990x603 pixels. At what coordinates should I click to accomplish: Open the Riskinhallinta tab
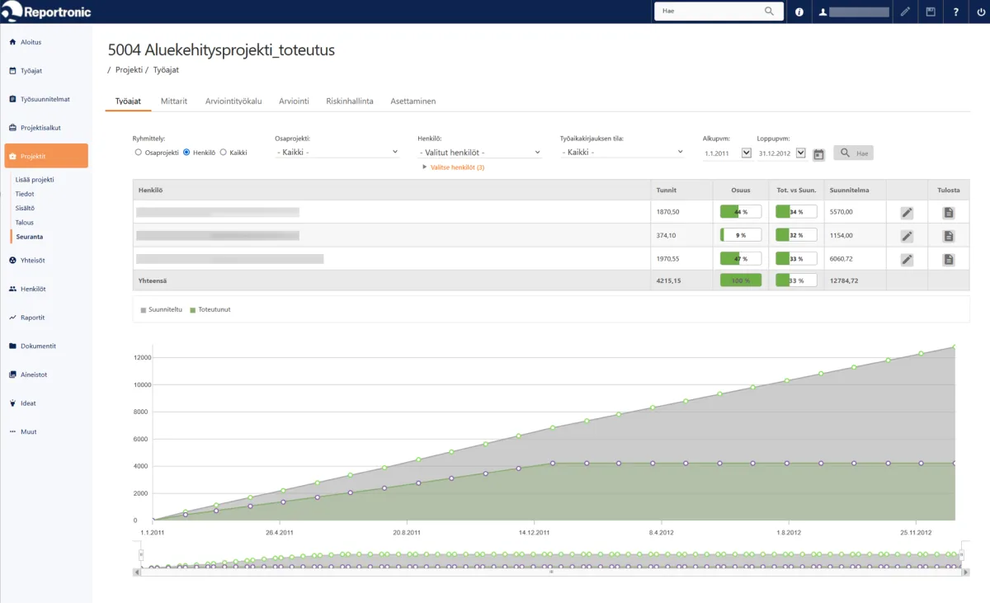(x=350, y=101)
